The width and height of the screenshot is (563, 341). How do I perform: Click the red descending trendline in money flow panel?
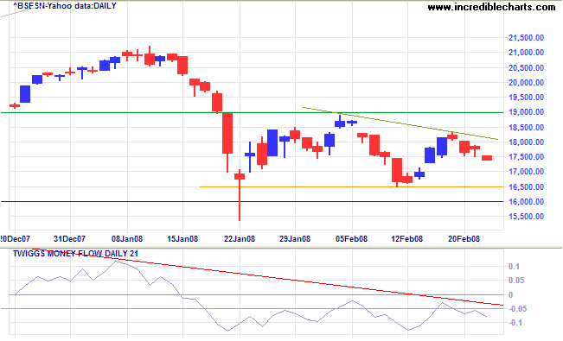click(x=267, y=277)
